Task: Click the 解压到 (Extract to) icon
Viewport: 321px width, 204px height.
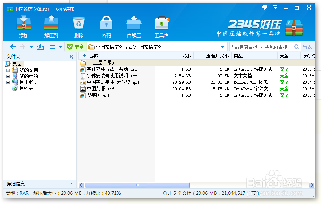Action: click(51, 27)
